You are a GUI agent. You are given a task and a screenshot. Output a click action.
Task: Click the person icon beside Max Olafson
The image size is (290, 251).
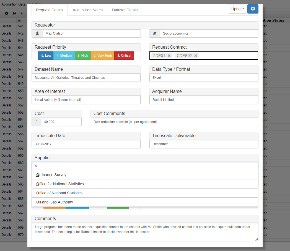37,33
